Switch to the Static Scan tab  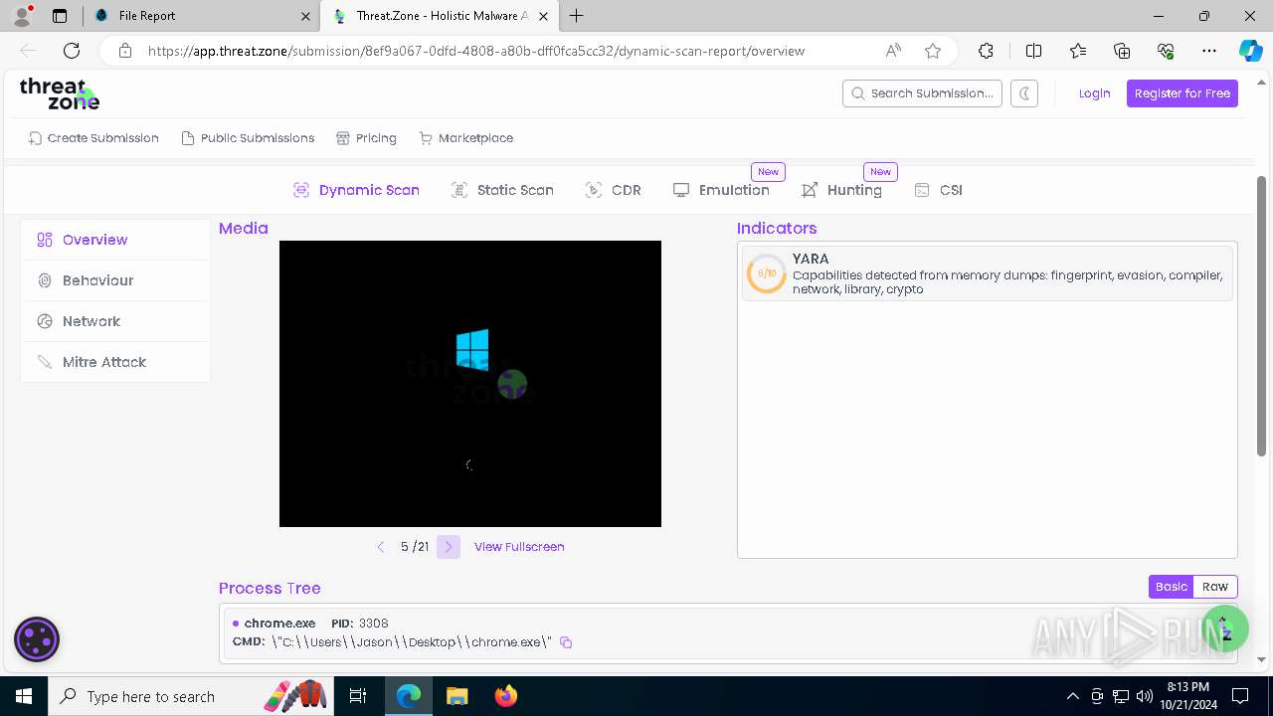tap(502, 190)
